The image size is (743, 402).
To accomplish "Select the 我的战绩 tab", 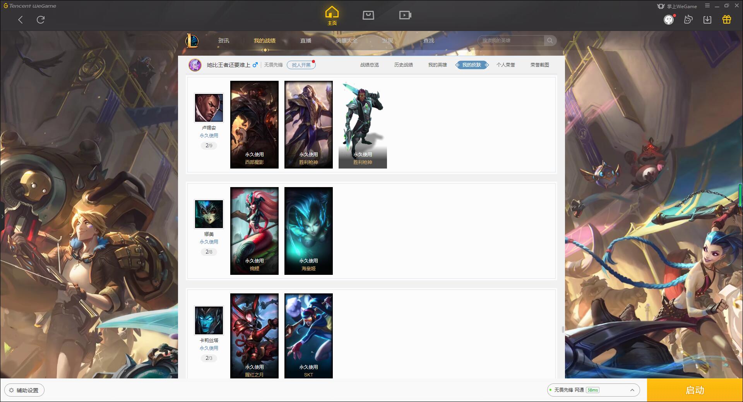I will point(265,41).
